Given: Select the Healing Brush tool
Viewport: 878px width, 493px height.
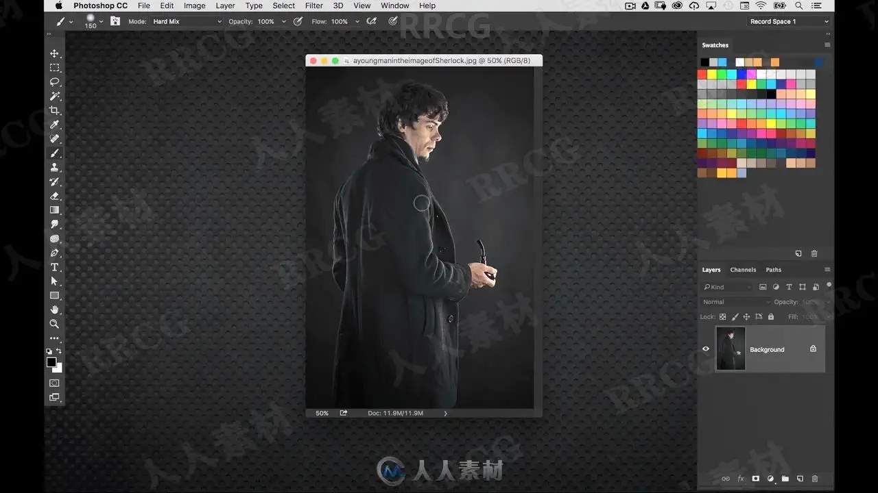Looking at the screenshot, I should click(x=55, y=139).
